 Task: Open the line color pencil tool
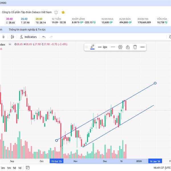click(92, 47)
